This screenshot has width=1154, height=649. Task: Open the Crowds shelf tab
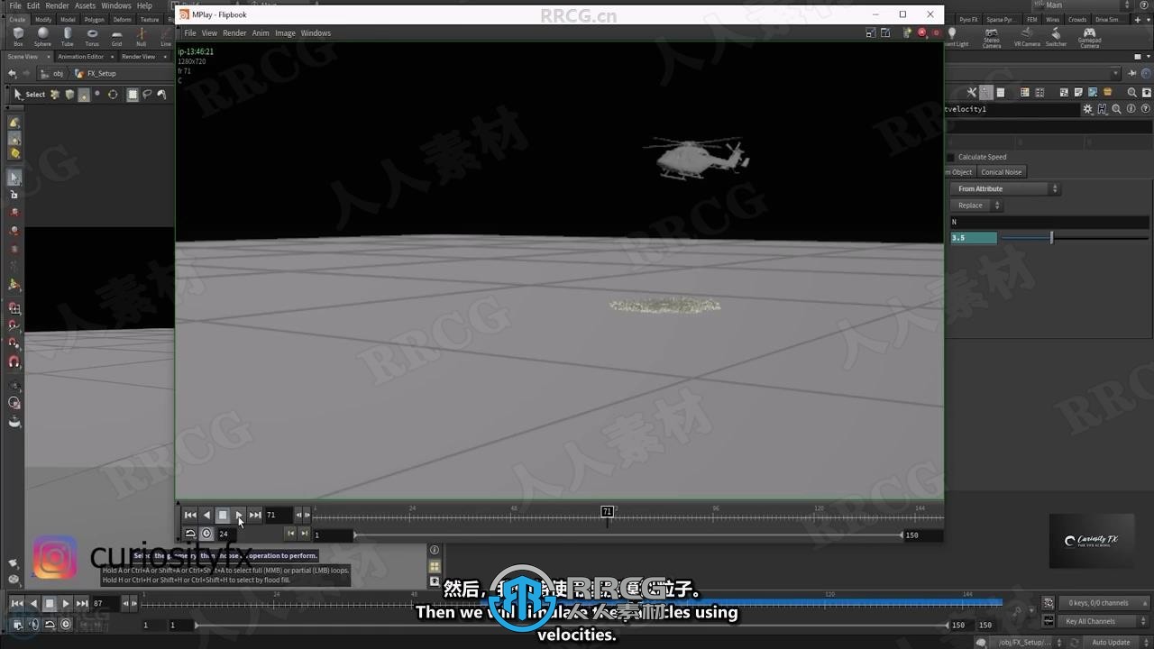tap(1077, 19)
